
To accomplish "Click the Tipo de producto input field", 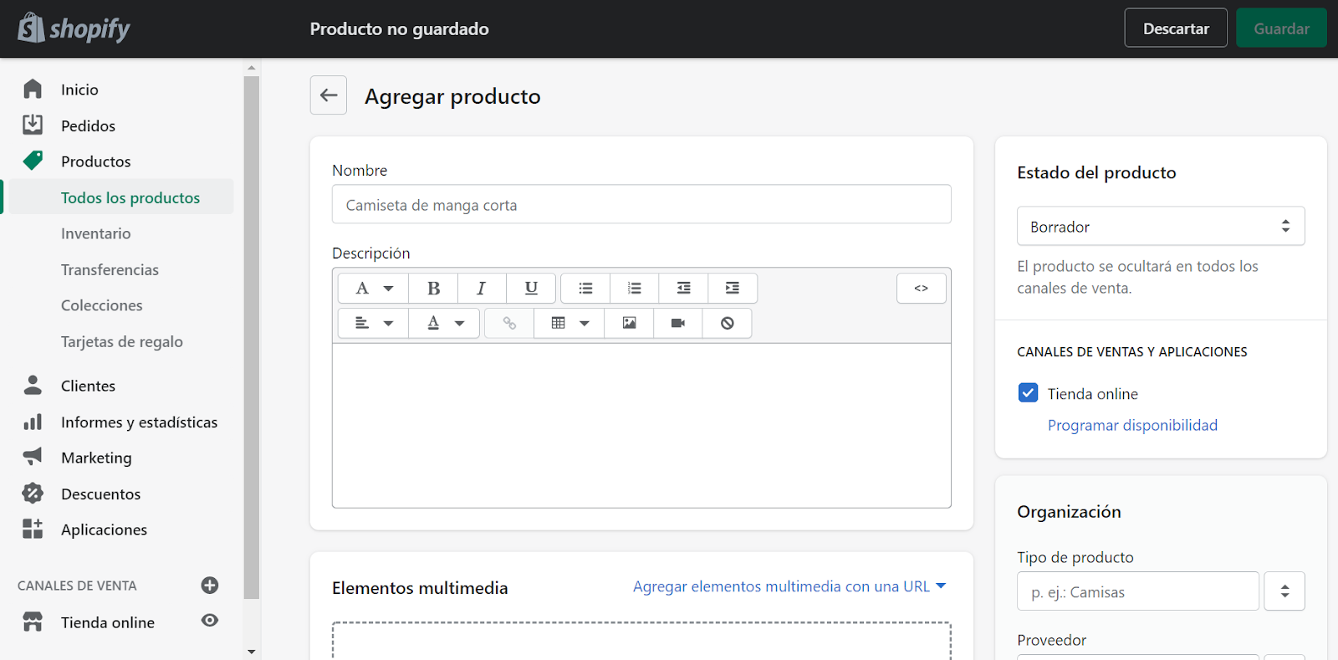I will 1138,591.
